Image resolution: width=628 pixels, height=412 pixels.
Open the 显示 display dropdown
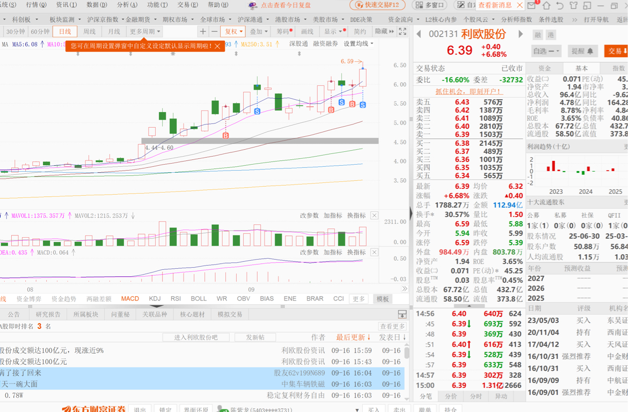coord(335,31)
